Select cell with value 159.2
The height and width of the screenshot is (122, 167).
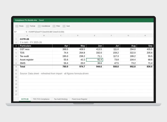coord(111,53)
